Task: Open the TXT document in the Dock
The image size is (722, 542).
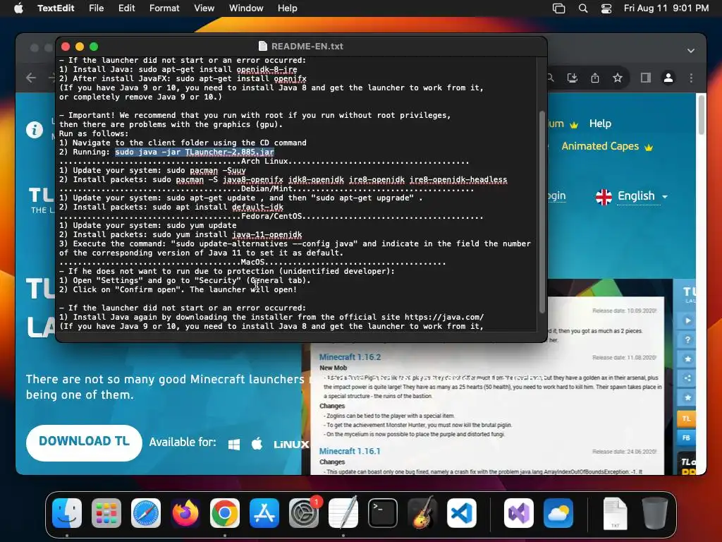Action: [615, 513]
